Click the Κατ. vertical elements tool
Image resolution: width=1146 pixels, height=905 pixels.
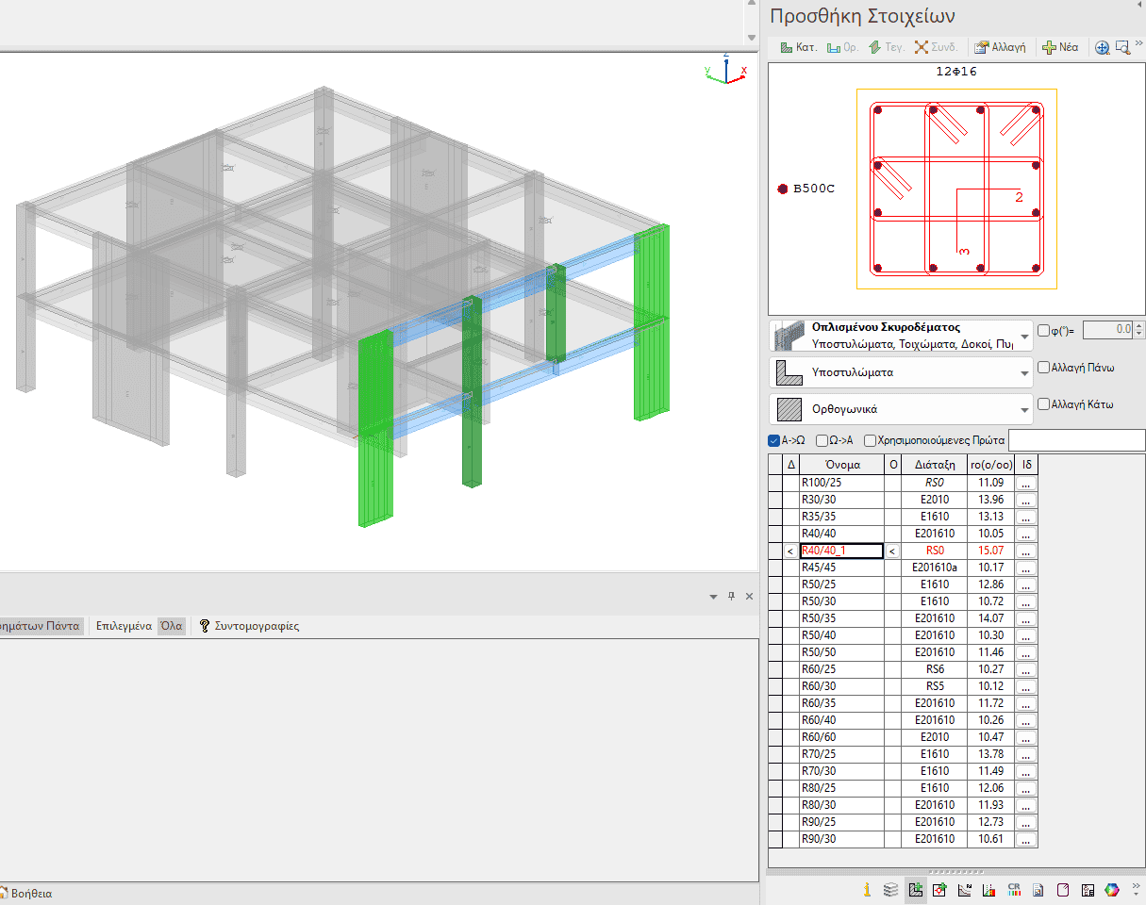(x=798, y=47)
